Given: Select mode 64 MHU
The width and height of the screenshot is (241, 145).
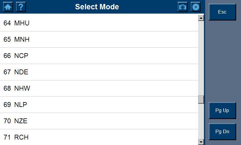Looking at the screenshot, I should (99, 23).
